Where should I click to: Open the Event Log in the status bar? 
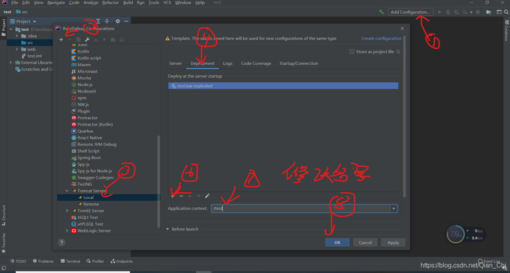coord(489,261)
